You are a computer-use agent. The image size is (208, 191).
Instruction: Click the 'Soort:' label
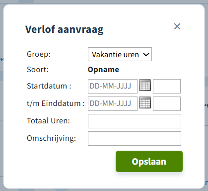click(x=38, y=70)
